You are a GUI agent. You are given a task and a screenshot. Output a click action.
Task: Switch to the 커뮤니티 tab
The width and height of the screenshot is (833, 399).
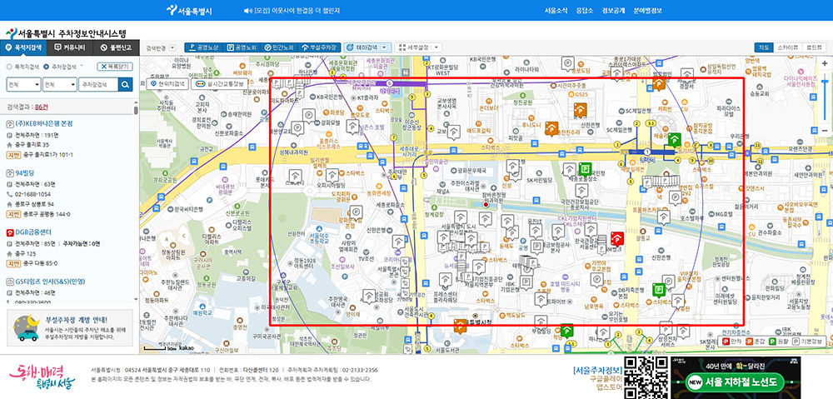pyautogui.click(x=70, y=47)
